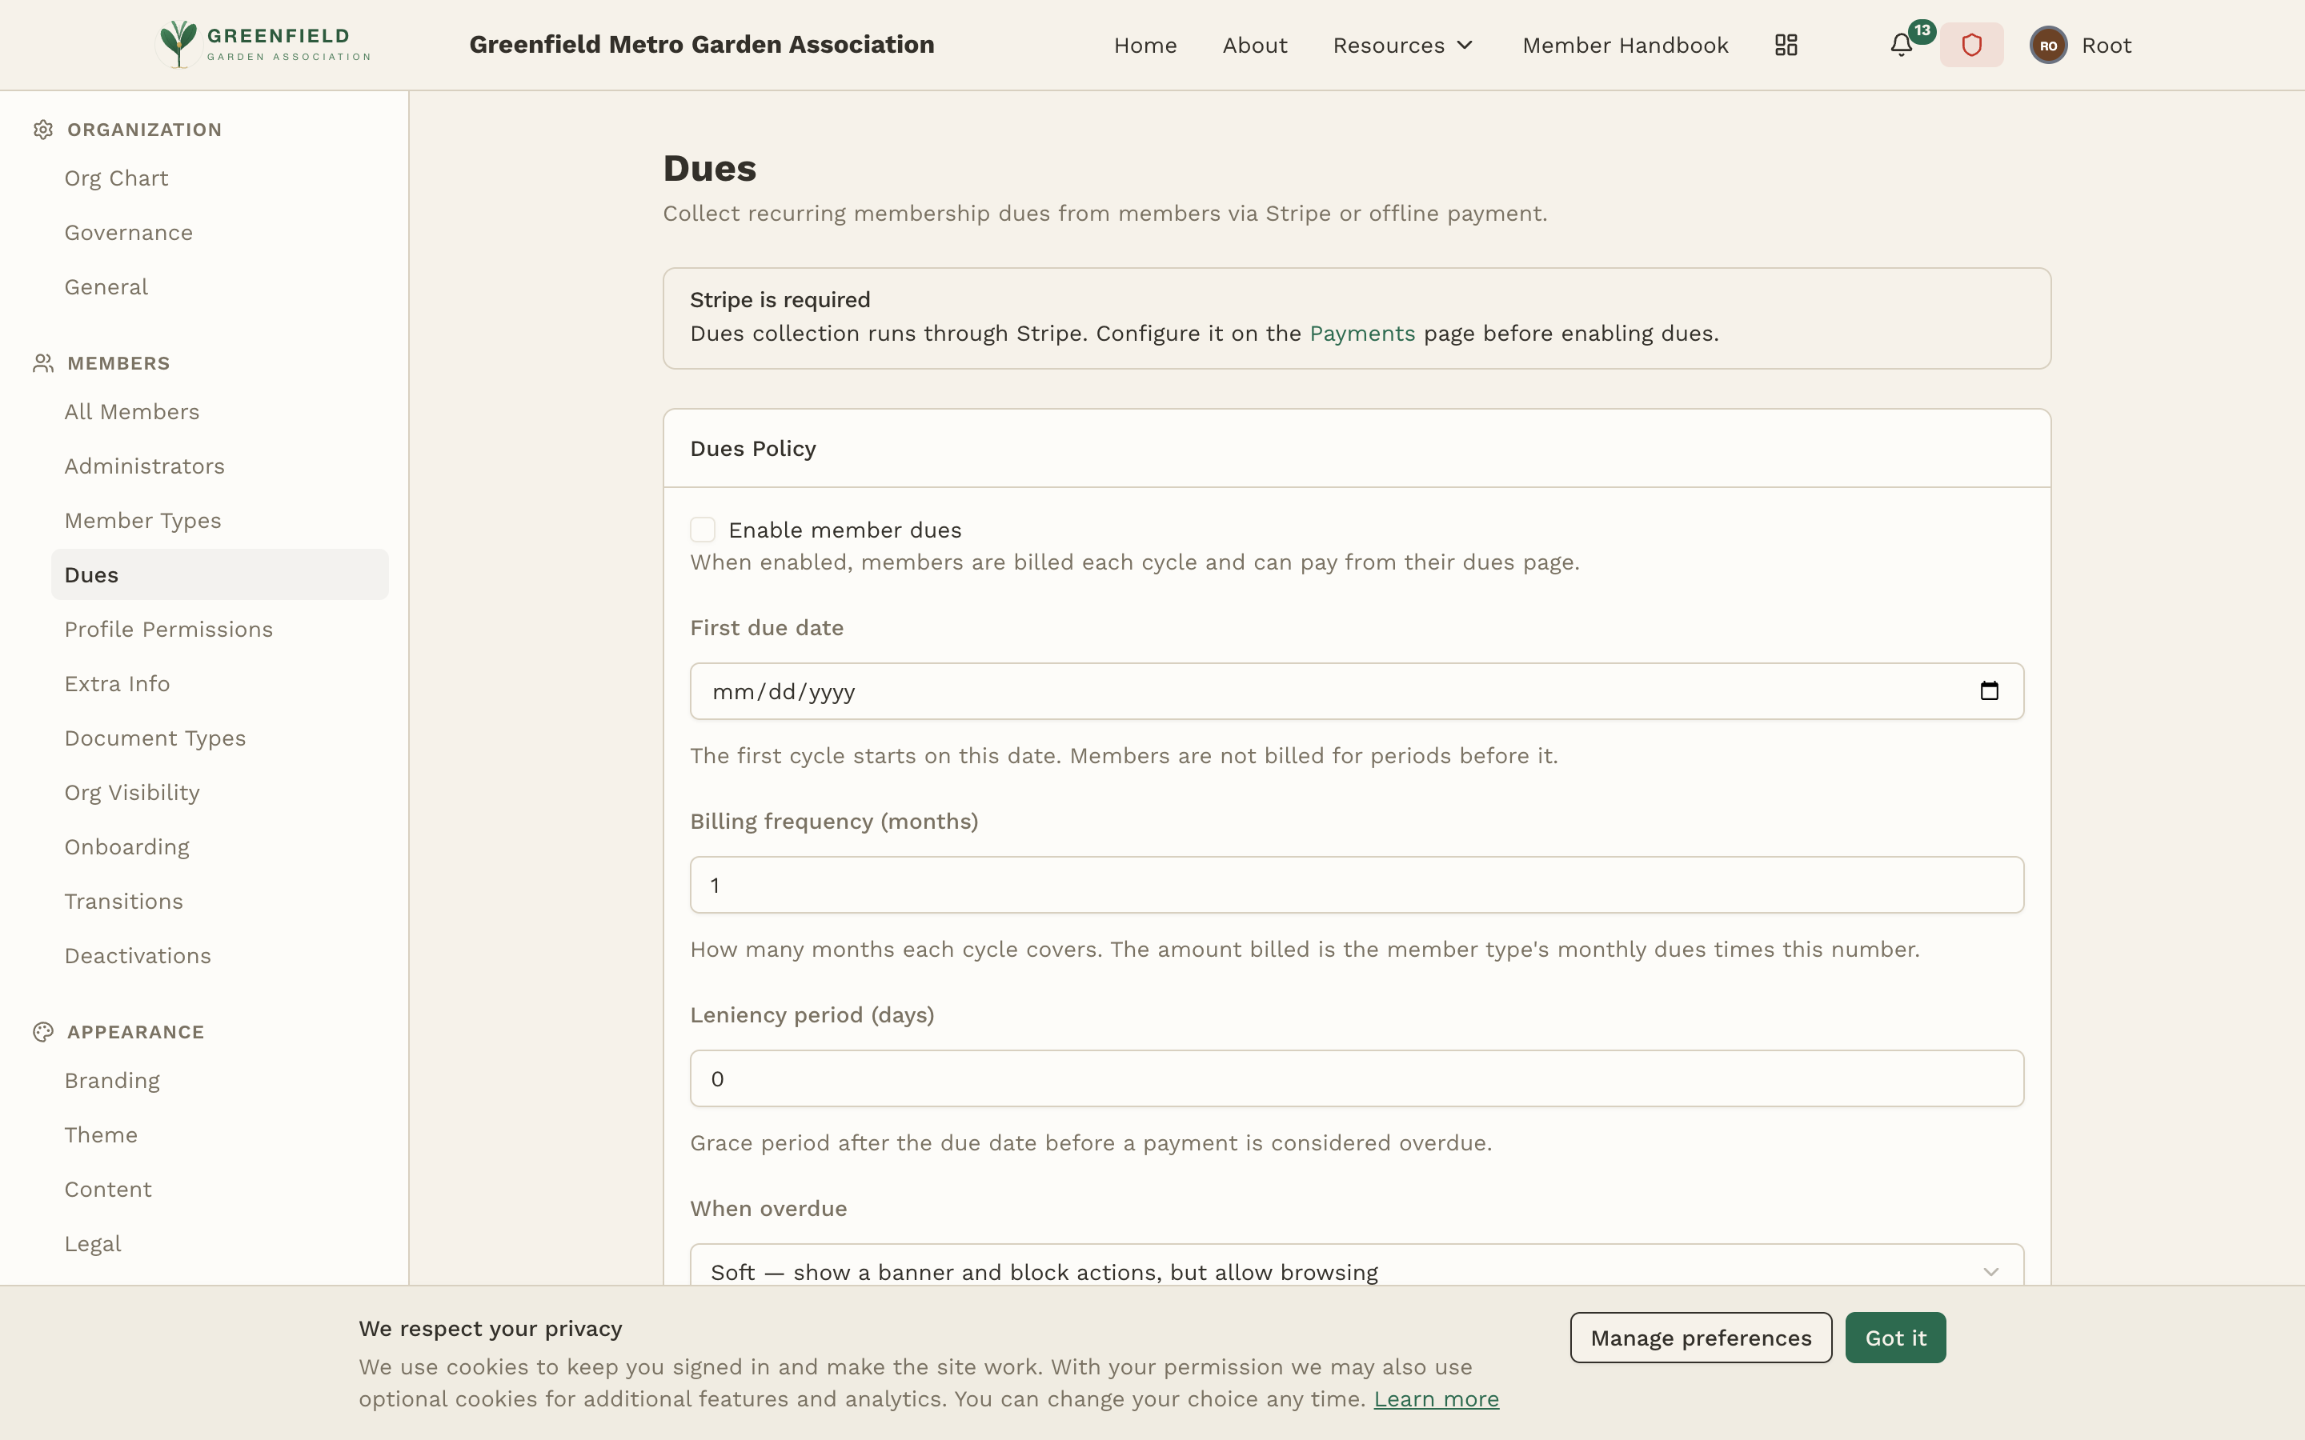Click the APPEARANCE section label

pyautogui.click(x=135, y=1031)
